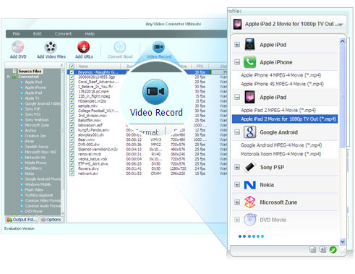Screen dimensions: 355x274
Task: Select Apple iPad 2 MPEG-4 Movie profile
Action: pyautogui.click(x=278, y=111)
